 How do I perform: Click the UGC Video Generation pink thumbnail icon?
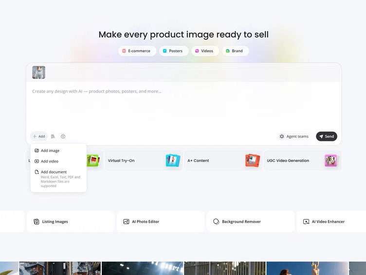click(x=330, y=160)
